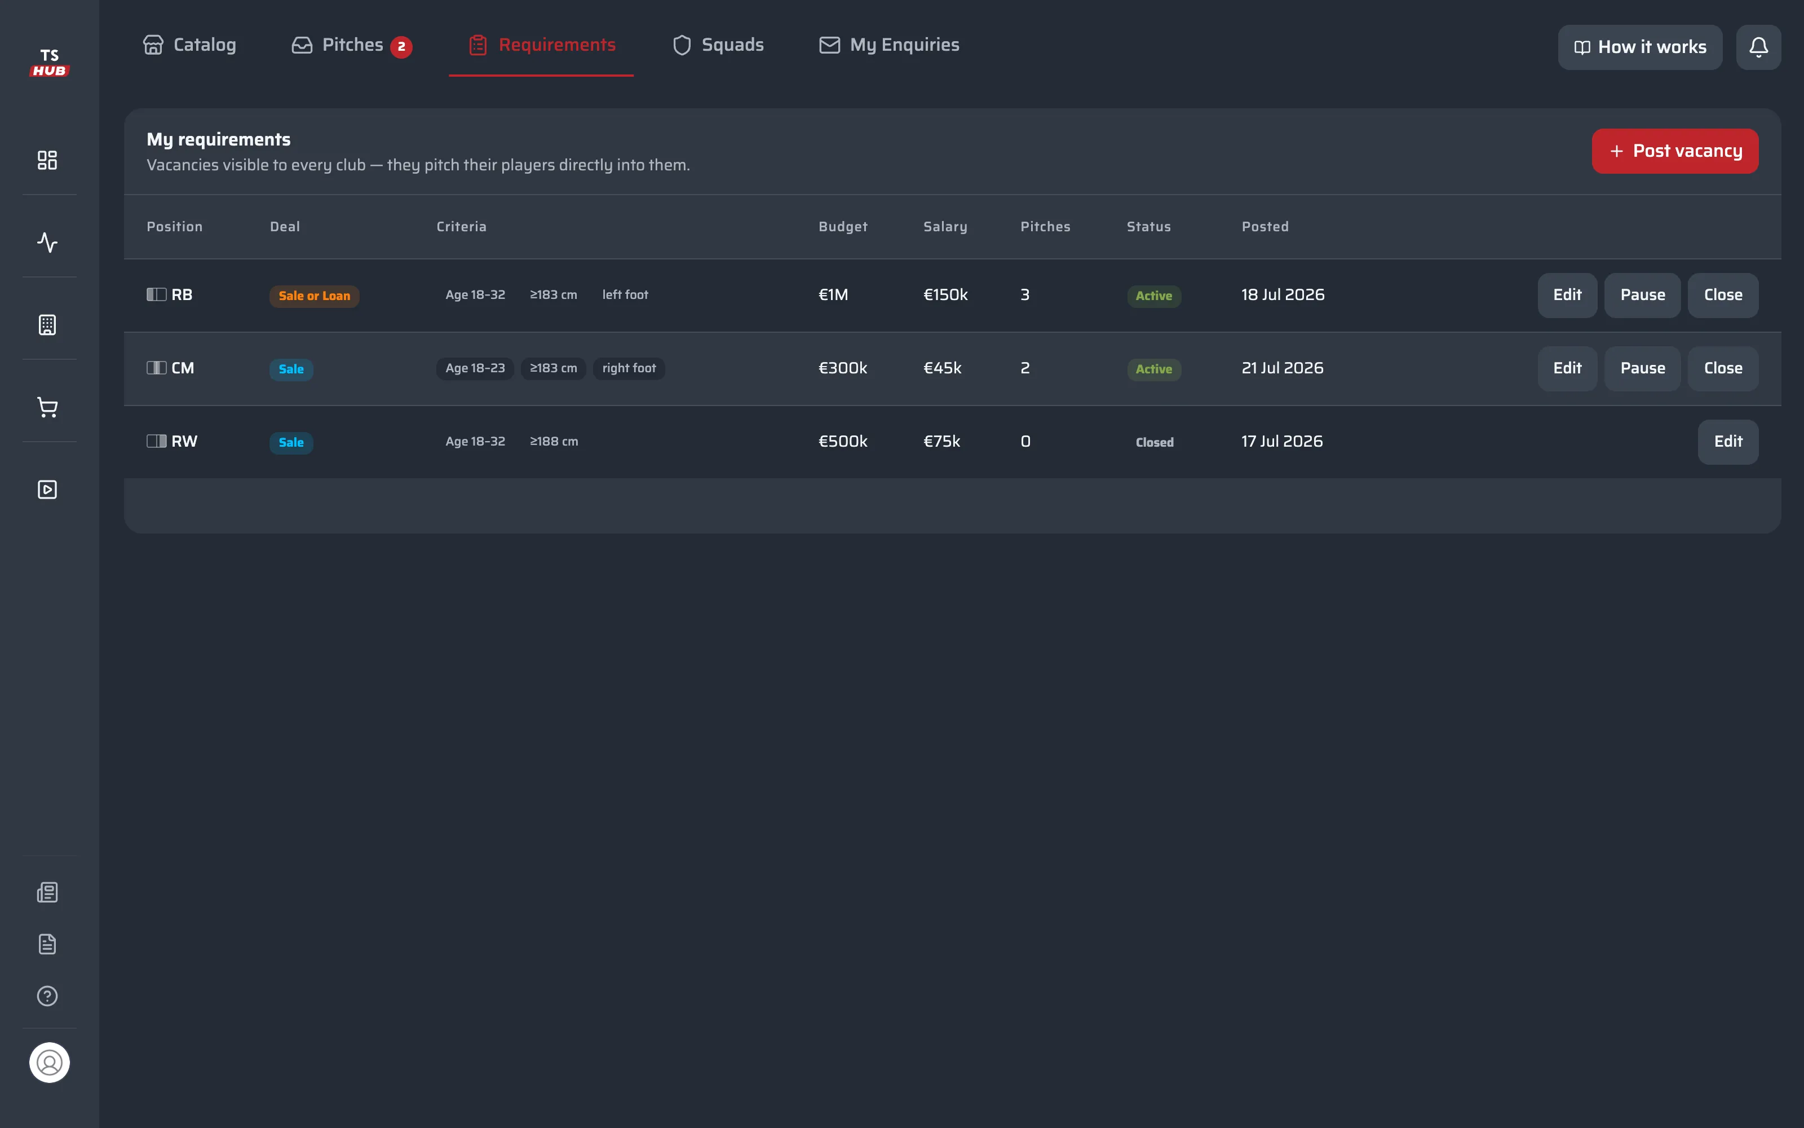Click the My requirements heading

click(218, 139)
